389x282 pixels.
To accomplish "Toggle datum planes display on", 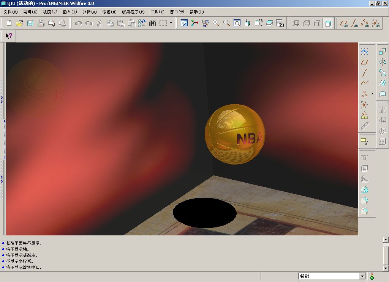I will tap(344, 23).
